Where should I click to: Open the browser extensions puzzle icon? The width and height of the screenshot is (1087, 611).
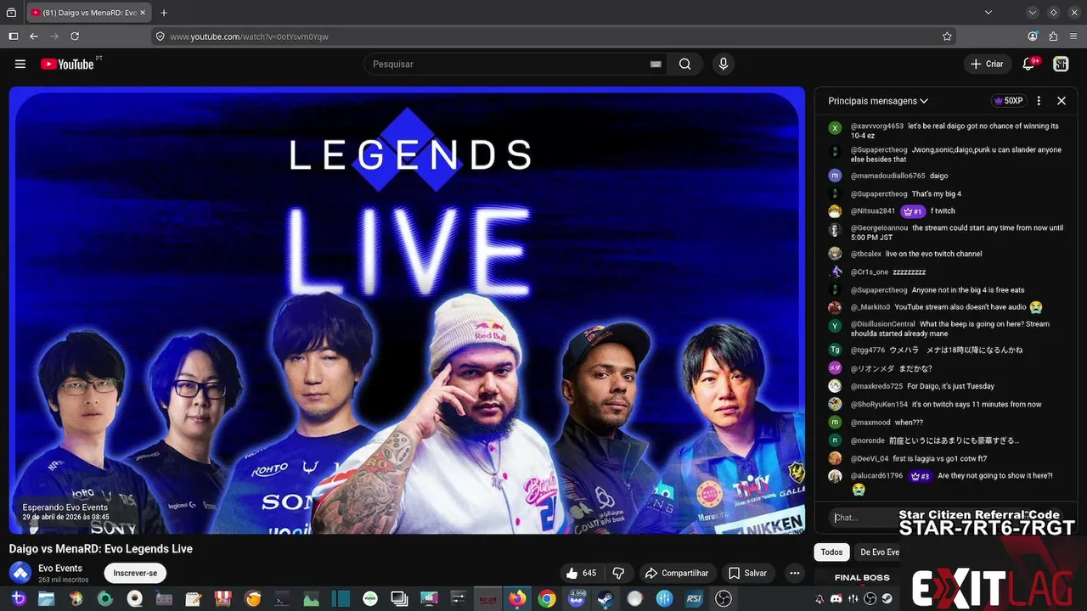click(x=1053, y=36)
